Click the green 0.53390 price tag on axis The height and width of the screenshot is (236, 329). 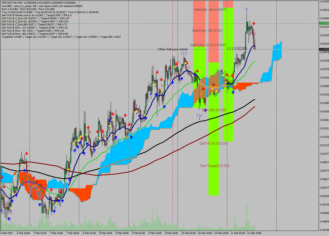[x=324, y=23]
